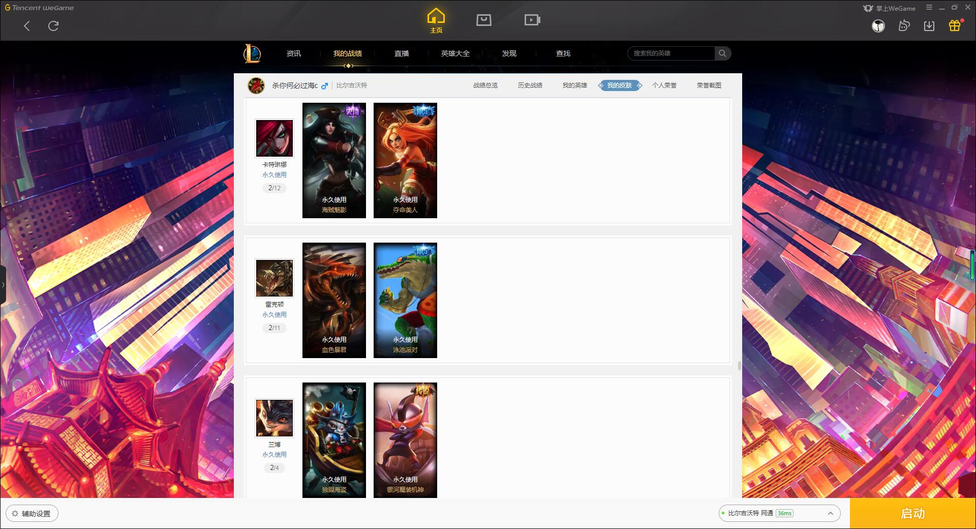This screenshot has width=976, height=529.
Task: Click the 搜索我的英雄 search field
Action: (x=671, y=53)
